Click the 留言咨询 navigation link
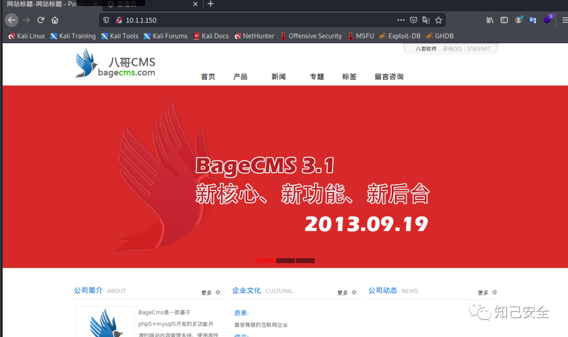Image resolution: width=568 pixels, height=337 pixels. 389,76
